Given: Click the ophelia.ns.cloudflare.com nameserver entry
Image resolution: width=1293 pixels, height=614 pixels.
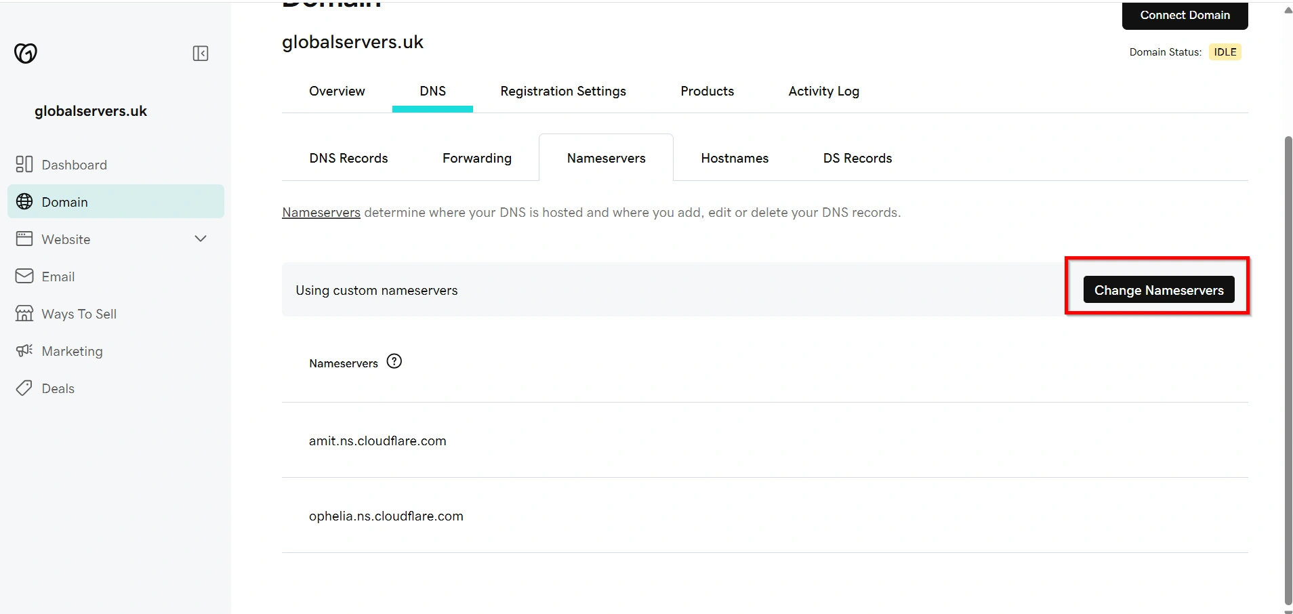Looking at the screenshot, I should pyautogui.click(x=386, y=516).
